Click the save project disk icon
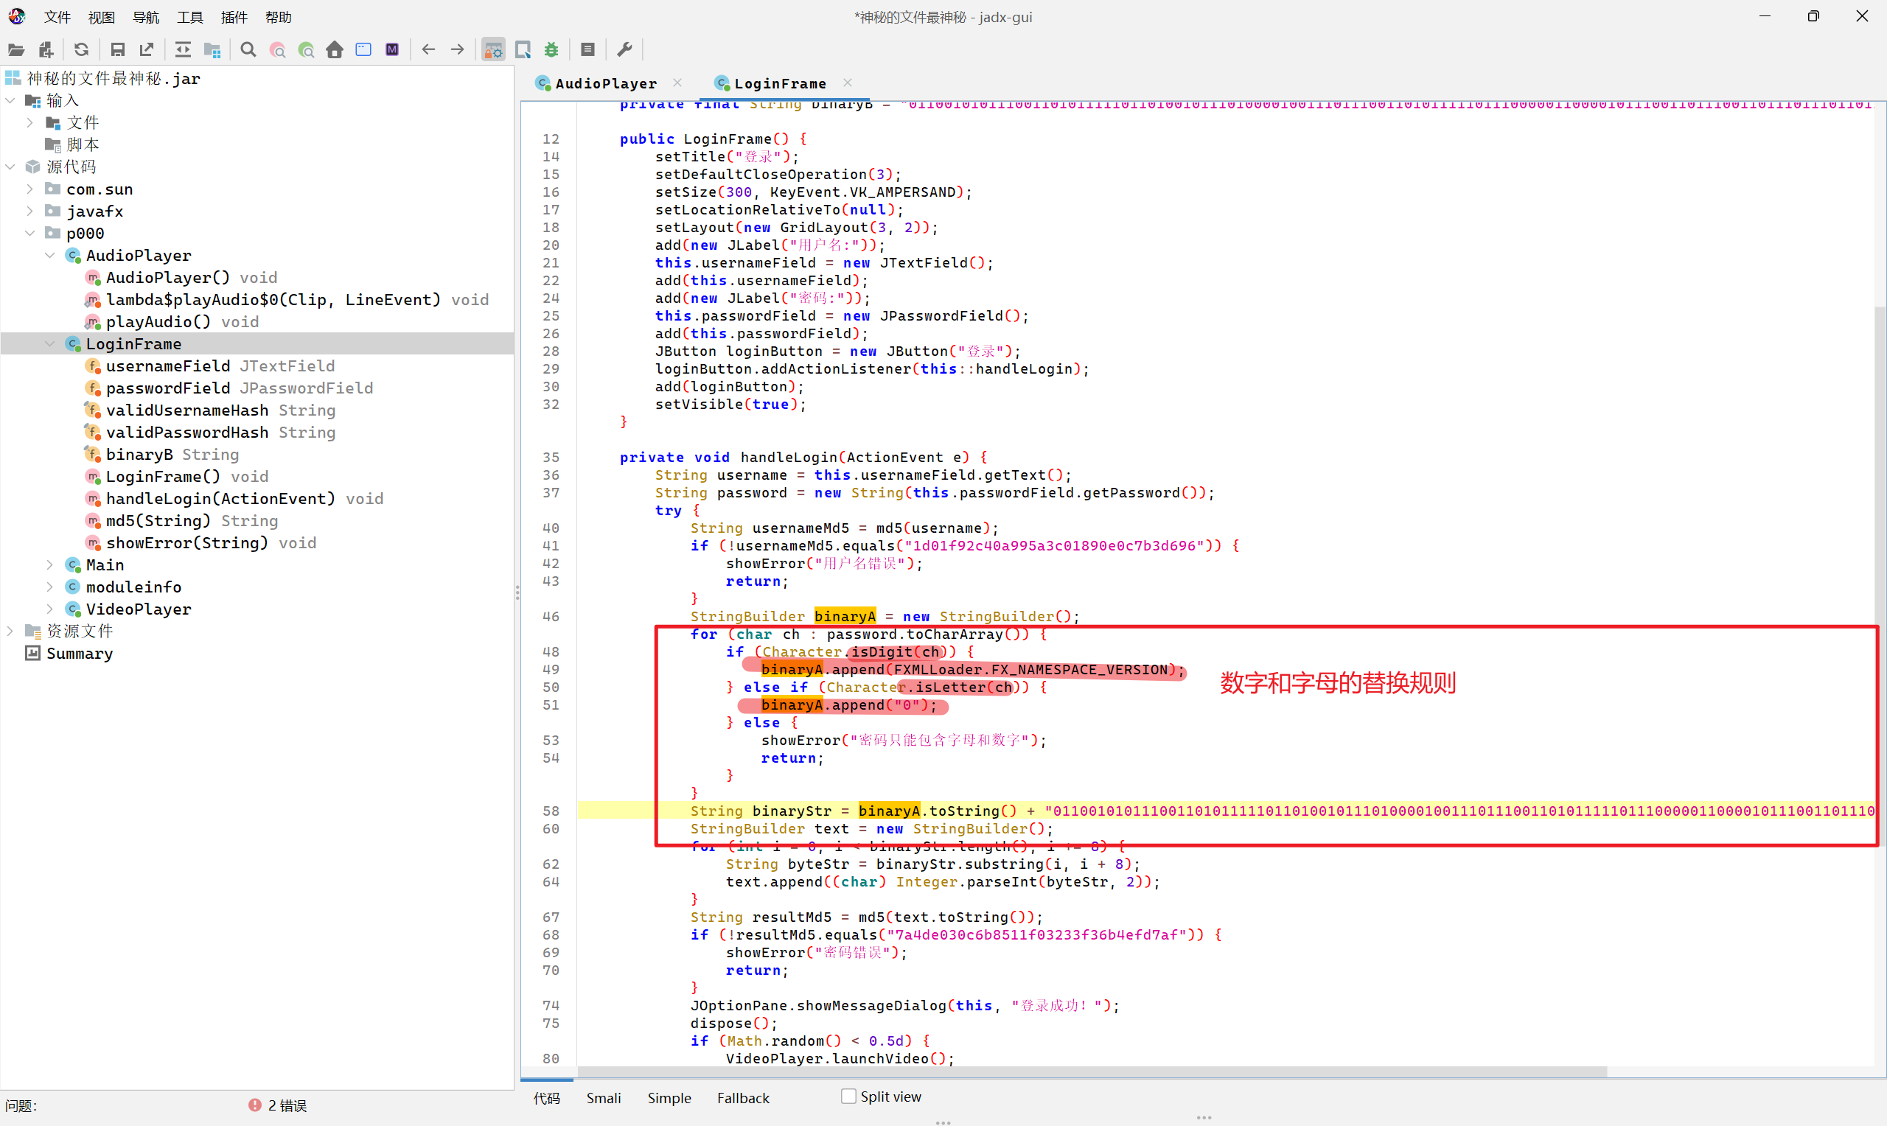The height and width of the screenshot is (1126, 1887). [x=118, y=50]
